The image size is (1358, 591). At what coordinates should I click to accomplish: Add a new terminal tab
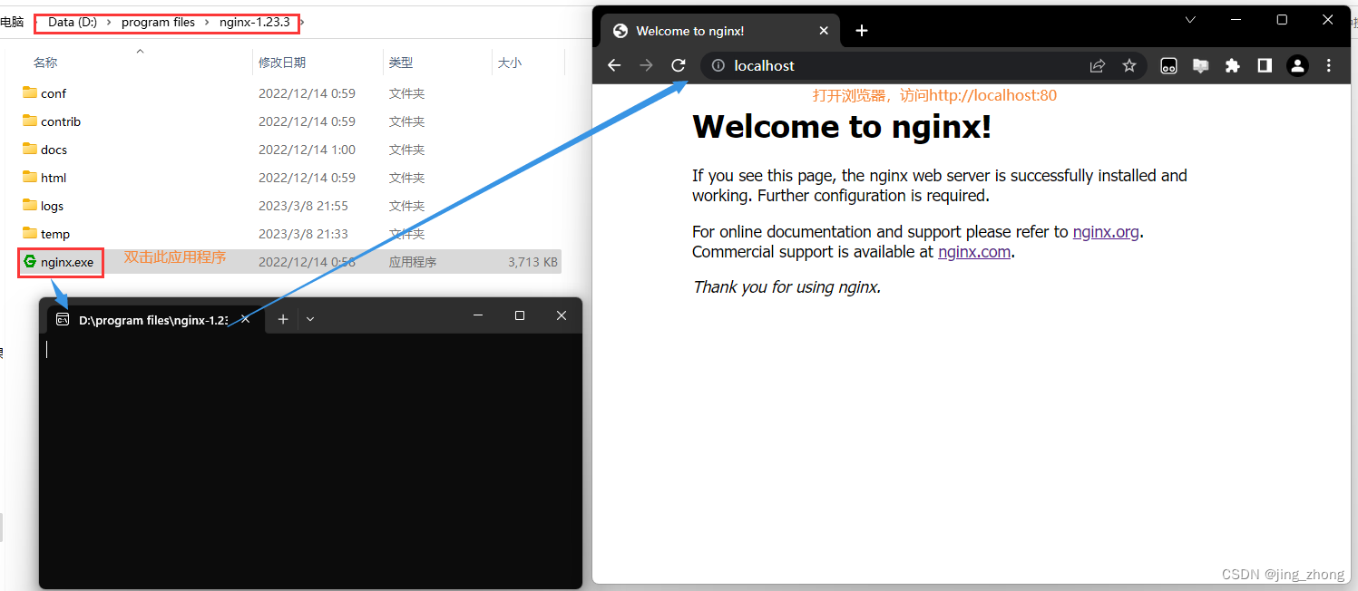pos(283,319)
